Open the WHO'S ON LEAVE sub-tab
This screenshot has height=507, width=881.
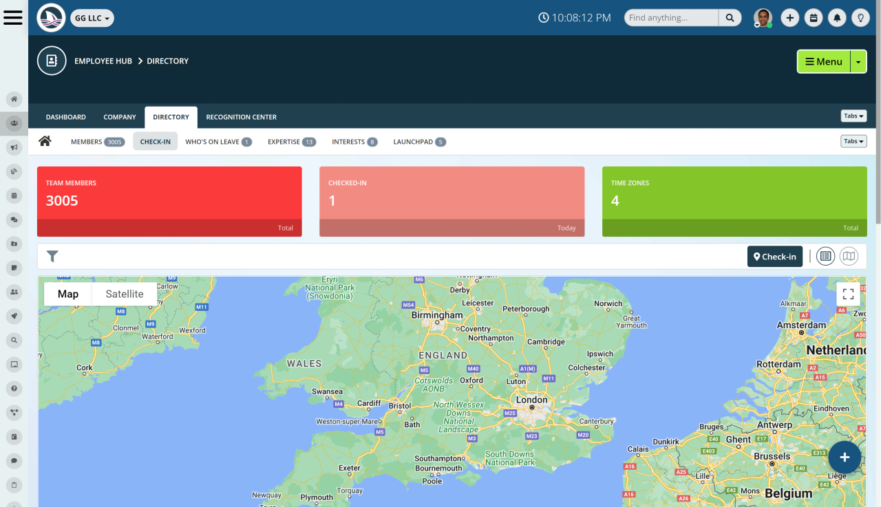[213, 142]
